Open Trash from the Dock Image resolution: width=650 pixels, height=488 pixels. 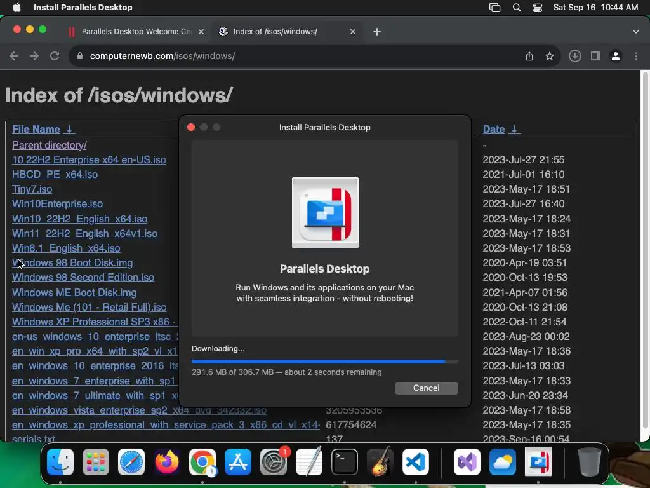click(590, 462)
